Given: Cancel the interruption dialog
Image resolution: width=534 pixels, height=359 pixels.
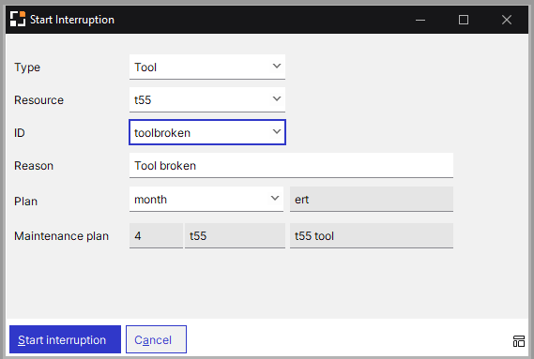Looking at the screenshot, I should [x=156, y=339].
